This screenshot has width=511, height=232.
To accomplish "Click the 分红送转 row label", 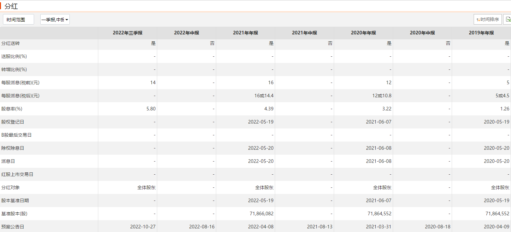I will [x=10, y=43].
